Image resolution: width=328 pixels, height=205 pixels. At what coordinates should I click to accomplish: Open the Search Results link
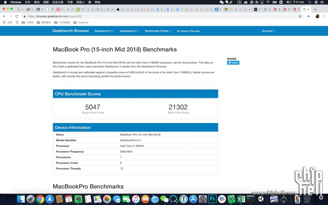coord(188,31)
